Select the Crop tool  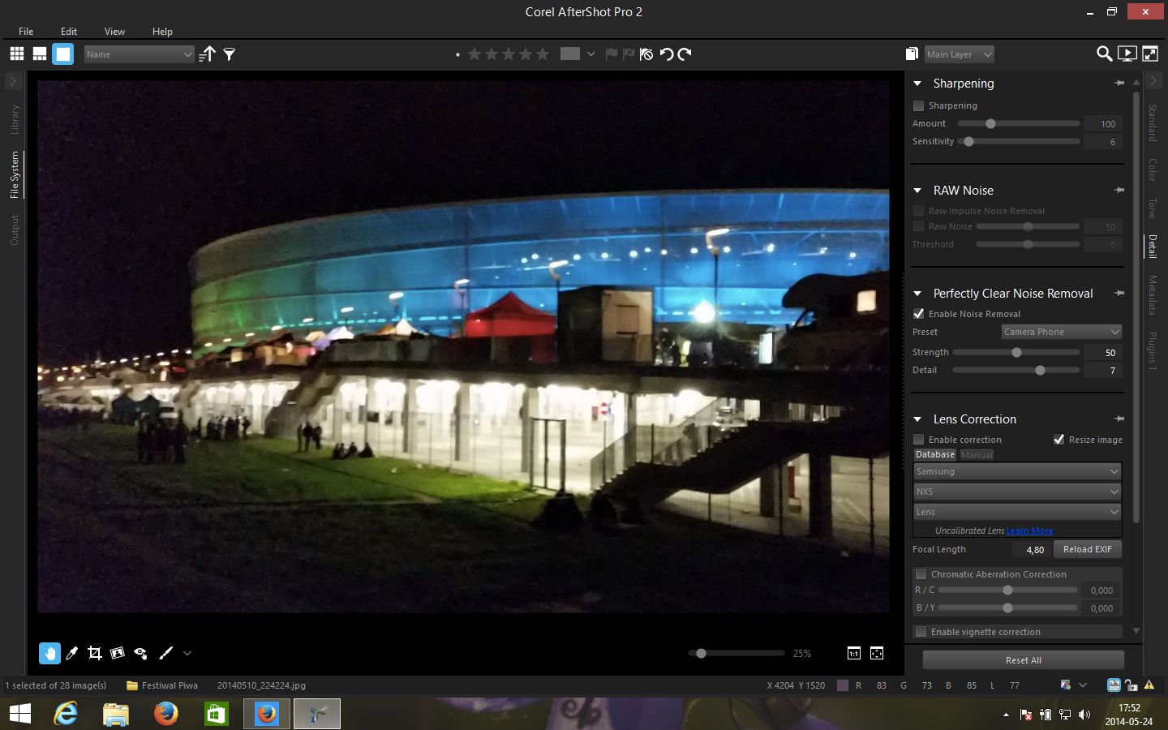(x=94, y=653)
